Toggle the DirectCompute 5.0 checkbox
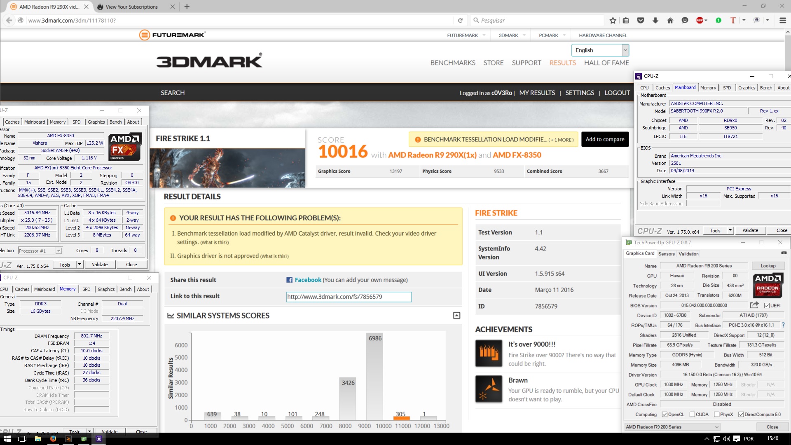This screenshot has height=445, width=791. (x=741, y=415)
